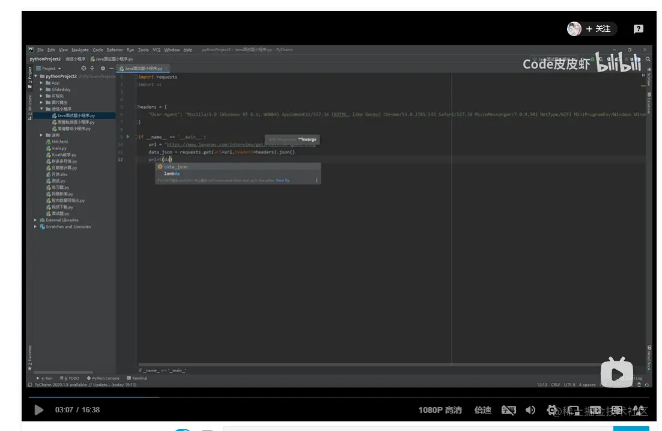Click the 4 spaces indent setting
662x431 pixels.
coord(588,385)
